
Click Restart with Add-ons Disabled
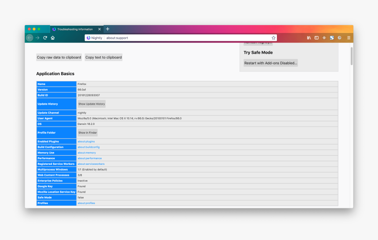point(270,63)
